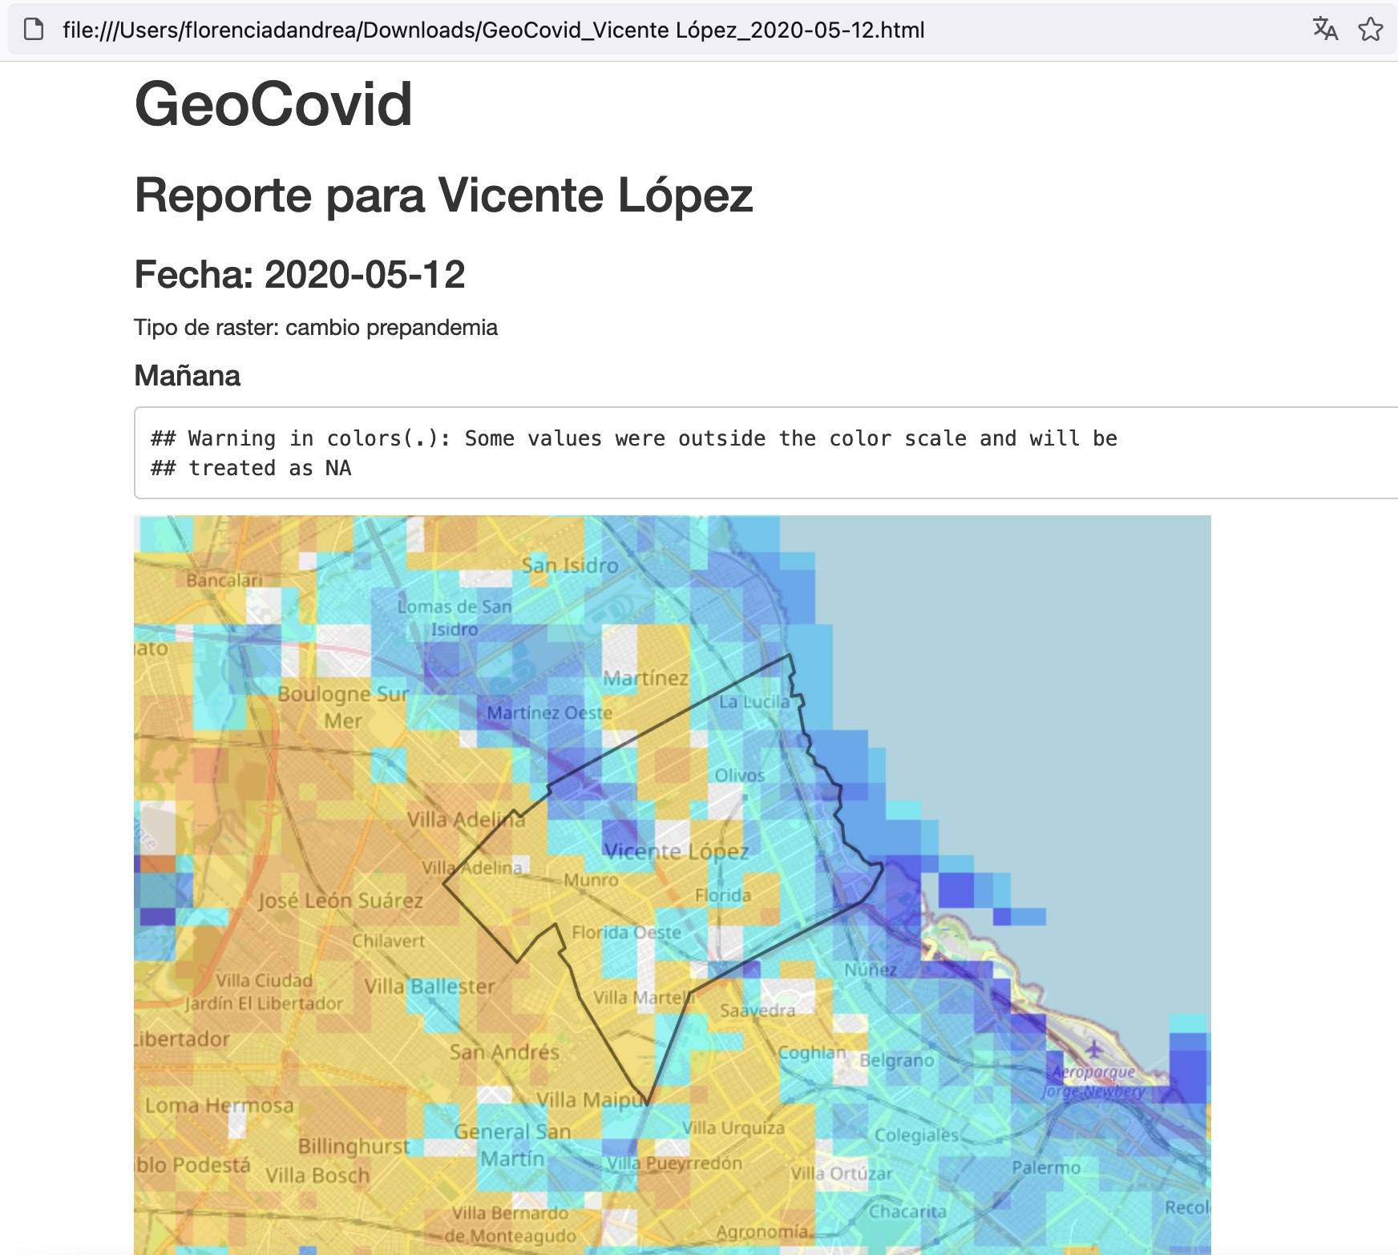Select the Olivos label on the map

coord(739,776)
